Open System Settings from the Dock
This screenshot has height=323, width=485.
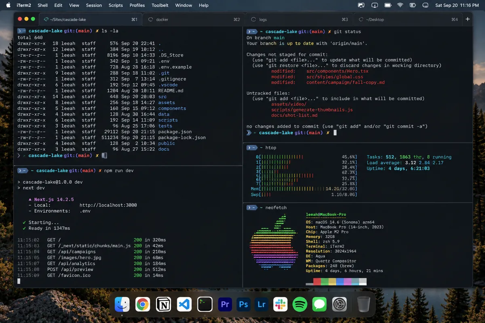[339, 304]
